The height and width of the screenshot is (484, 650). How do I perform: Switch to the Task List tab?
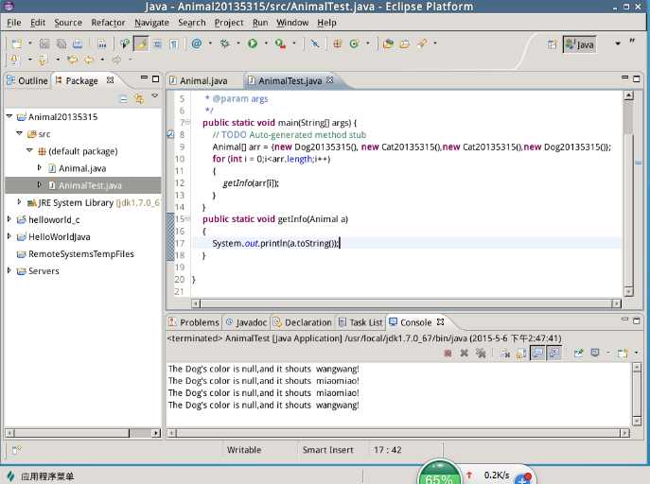pos(360,322)
